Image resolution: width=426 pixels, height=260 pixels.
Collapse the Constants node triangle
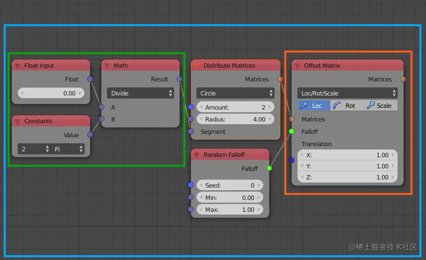click(x=18, y=121)
